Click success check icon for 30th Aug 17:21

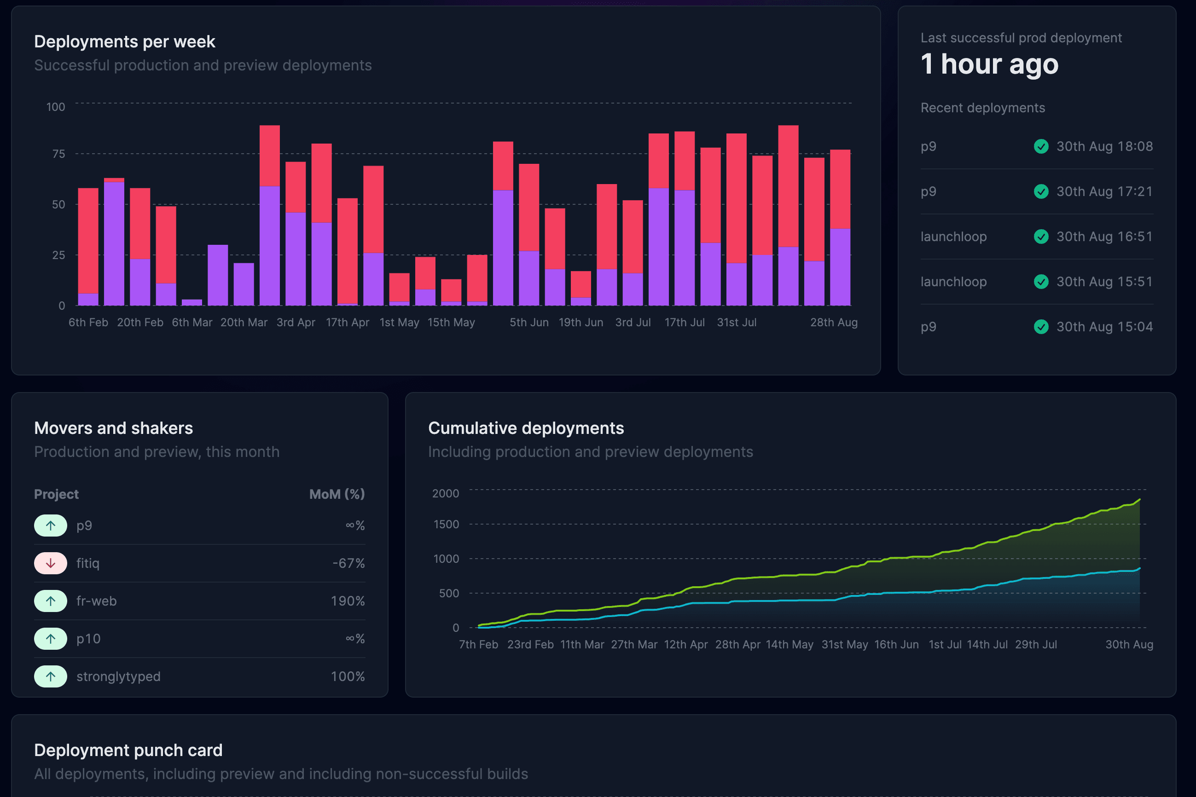click(x=1041, y=191)
